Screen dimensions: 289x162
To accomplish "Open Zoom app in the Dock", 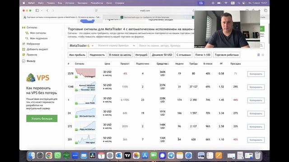I will point(75,156).
